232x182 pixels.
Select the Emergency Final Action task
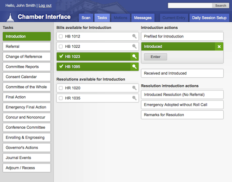[26, 107]
